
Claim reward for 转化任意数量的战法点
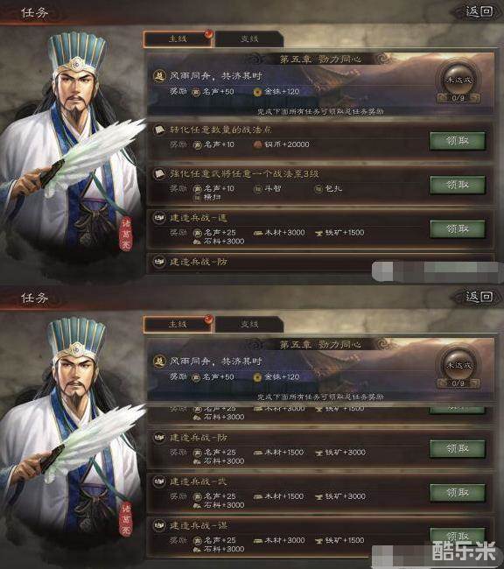coord(458,141)
